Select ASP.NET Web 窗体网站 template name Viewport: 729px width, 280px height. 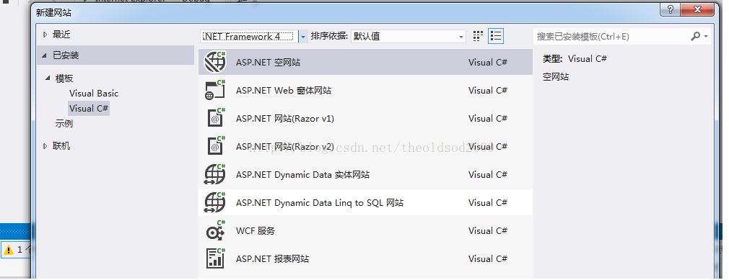[283, 91]
